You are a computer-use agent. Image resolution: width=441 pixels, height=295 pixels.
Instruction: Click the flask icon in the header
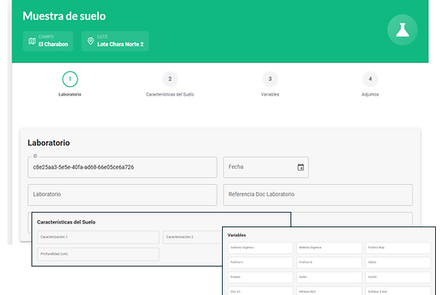coord(402,30)
